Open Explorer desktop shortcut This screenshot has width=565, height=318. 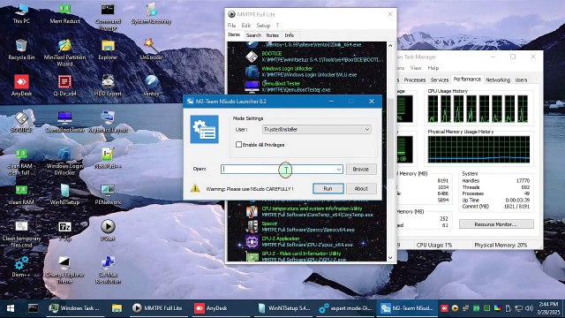(x=108, y=49)
